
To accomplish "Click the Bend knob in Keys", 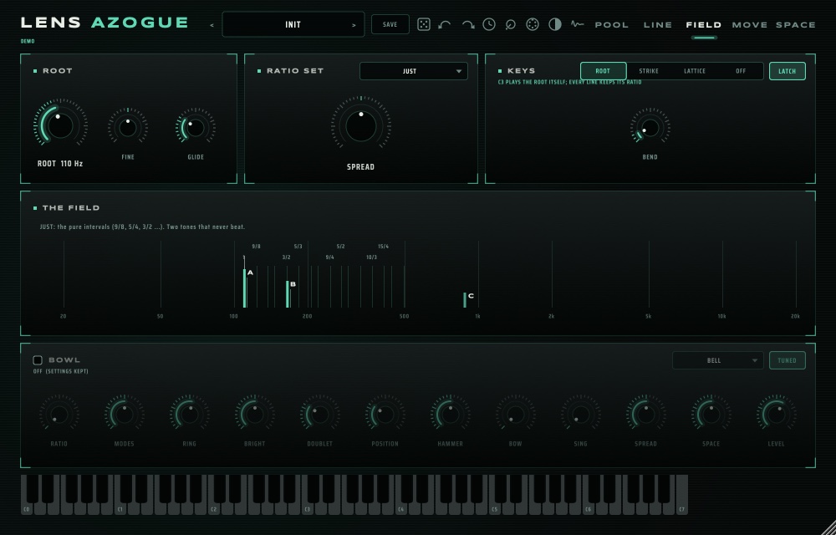I will pos(650,127).
